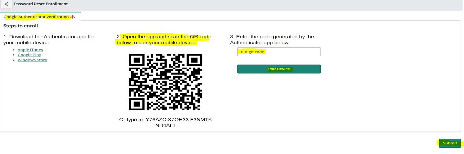
Task: Click the QR code's top-right finder square
Action: coord(194,61)
